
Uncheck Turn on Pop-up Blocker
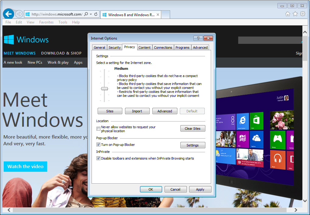point(98,145)
